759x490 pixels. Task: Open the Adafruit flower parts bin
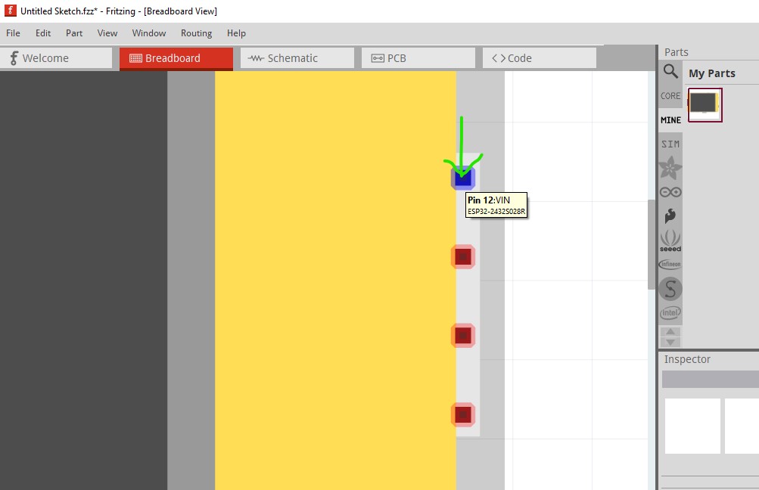pos(670,167)
